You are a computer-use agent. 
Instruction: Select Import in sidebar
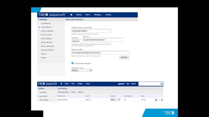point(43,54)
